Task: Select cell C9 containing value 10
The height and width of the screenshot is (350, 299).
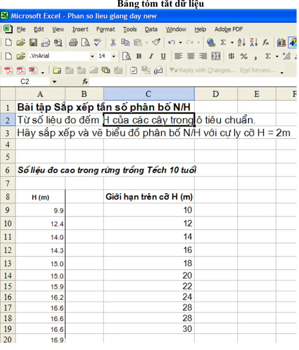Action: click(x=149, y=210)
